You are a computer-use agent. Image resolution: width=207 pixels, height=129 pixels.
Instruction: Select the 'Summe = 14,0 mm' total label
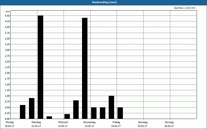coord(185,8)
